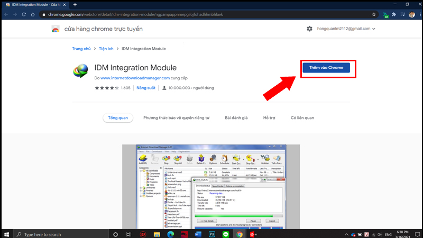Close the IDM Integration Module tab
This screenshot has width=423, height=238.
point(64,5)
